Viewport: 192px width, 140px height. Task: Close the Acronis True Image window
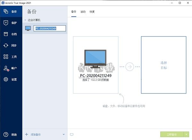[188, 3]
